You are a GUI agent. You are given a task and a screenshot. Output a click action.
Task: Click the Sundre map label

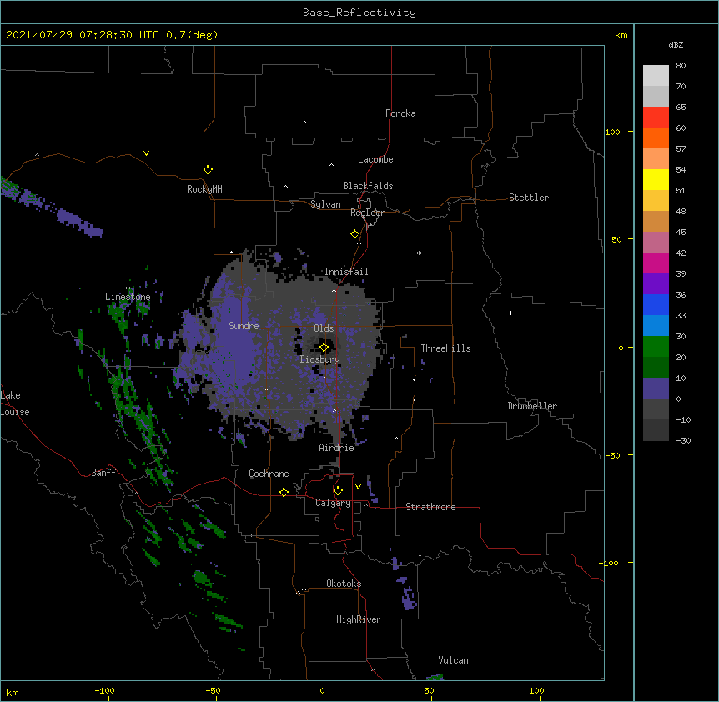click(244, 326)
